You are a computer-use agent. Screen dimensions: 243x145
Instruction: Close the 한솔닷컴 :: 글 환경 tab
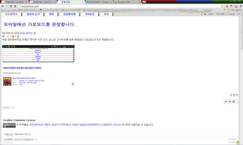click(x=27, y=2)
